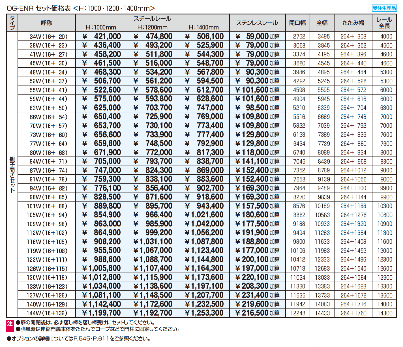Click the レール全長 column header
The width and height of the screenshot is (403, 347).
click(384, 23)
